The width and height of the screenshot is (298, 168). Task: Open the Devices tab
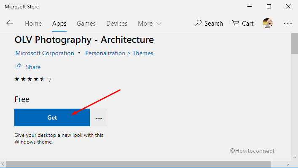coord(117,23)
